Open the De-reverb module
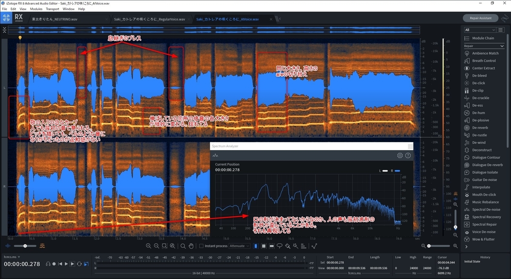Viewport: 511px width, 279px height. coord(476,128)
